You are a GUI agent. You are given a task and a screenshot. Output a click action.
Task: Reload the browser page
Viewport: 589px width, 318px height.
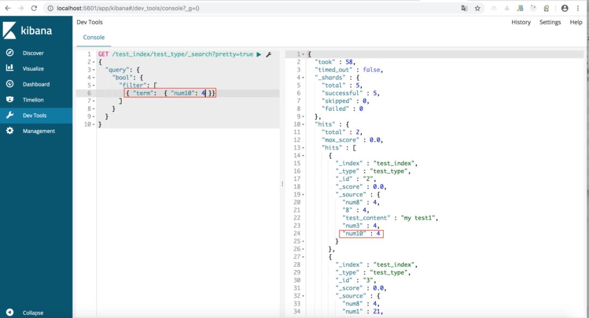[34, 8]
